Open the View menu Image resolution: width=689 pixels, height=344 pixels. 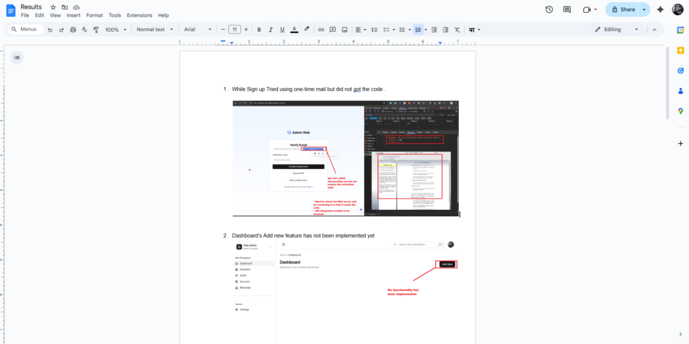click(x=55, y=15)
